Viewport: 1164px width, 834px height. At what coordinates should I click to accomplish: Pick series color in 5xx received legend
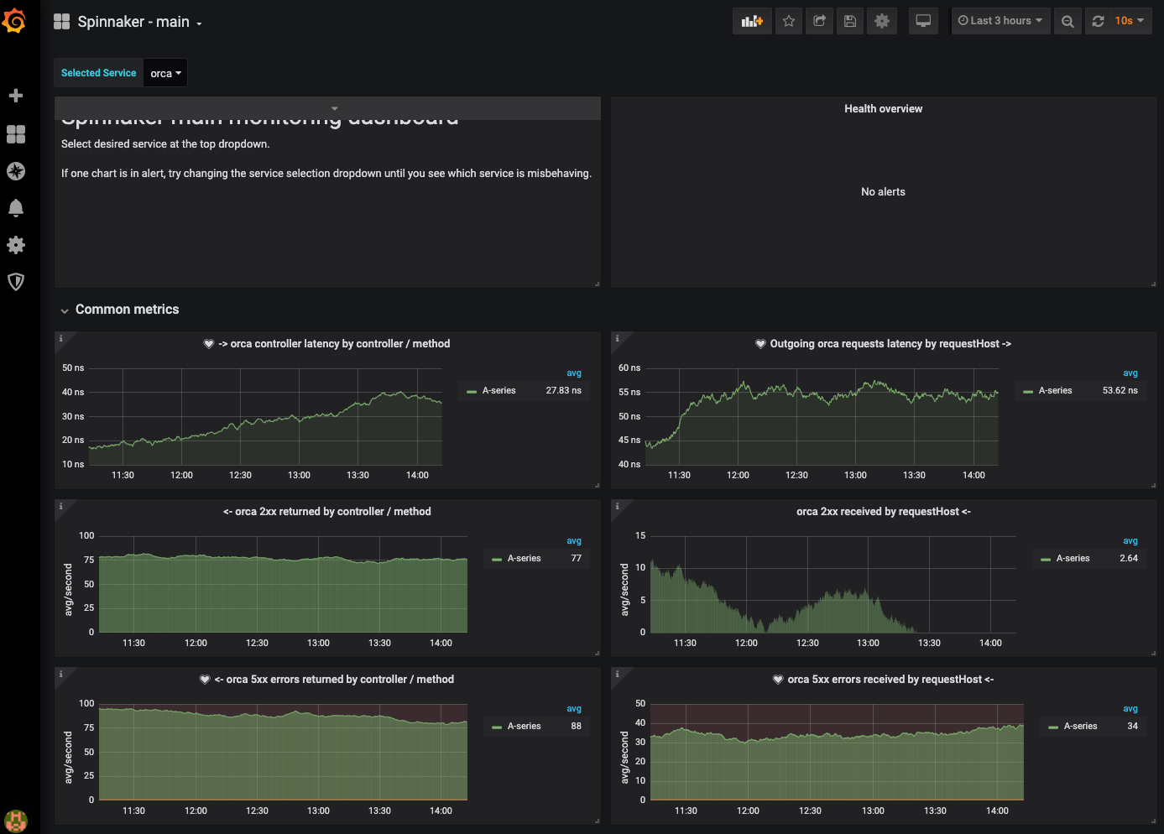[1053, 727]
